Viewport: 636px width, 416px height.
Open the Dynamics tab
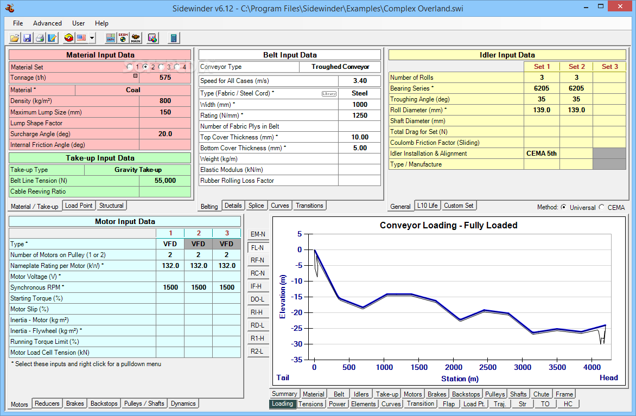(183, 404)
